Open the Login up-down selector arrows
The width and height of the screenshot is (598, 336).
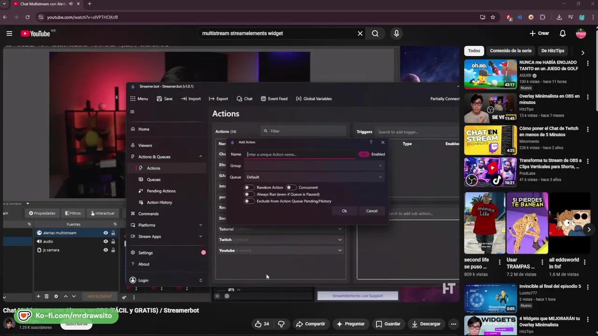200,280
